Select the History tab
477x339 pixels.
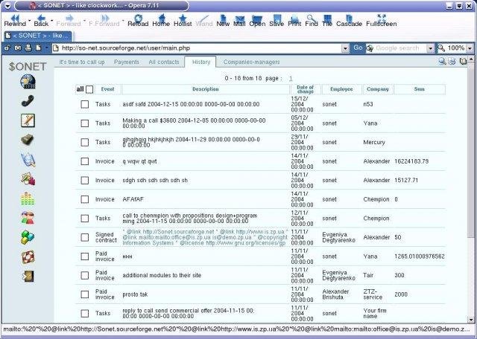[200, 62]
